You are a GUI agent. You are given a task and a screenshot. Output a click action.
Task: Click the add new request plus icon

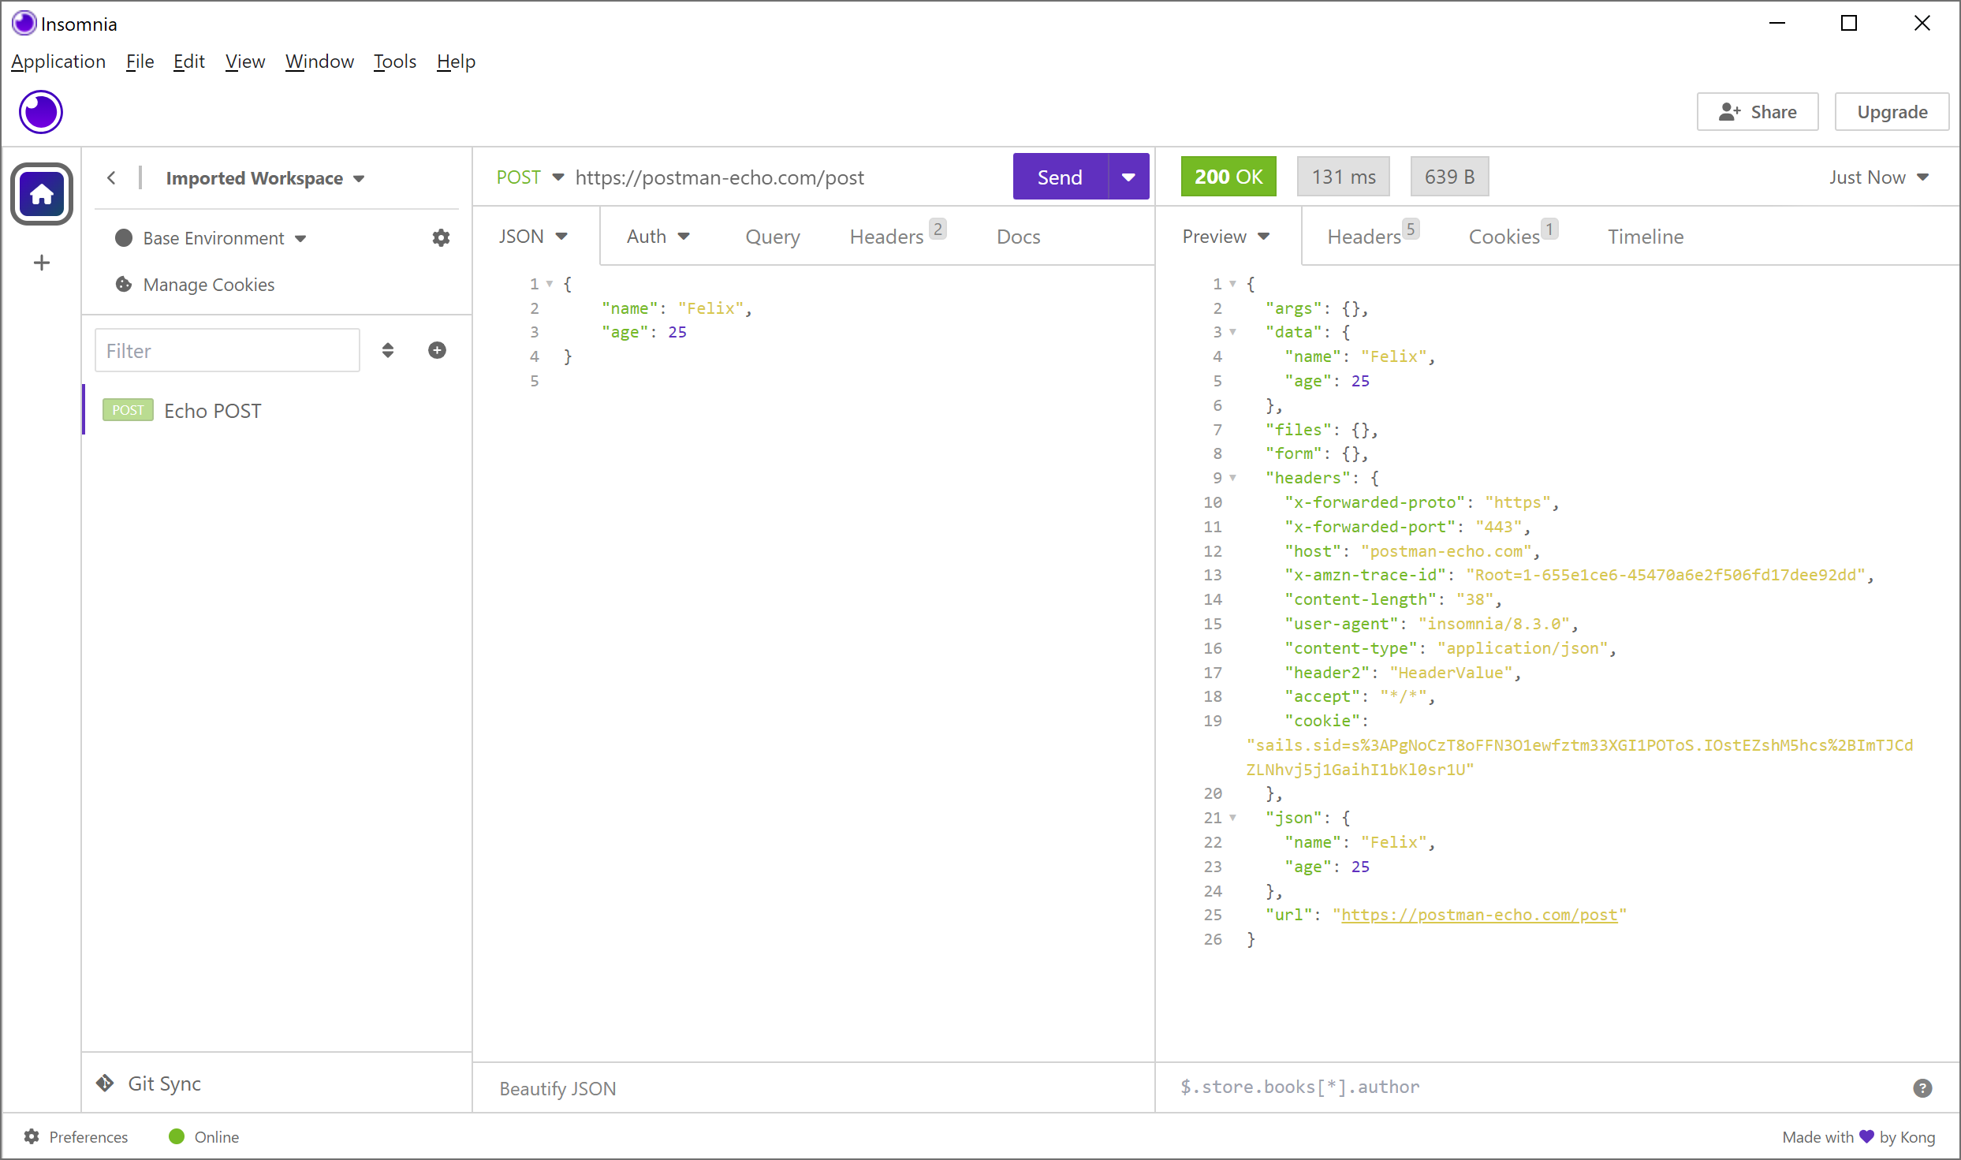(439, 349)
